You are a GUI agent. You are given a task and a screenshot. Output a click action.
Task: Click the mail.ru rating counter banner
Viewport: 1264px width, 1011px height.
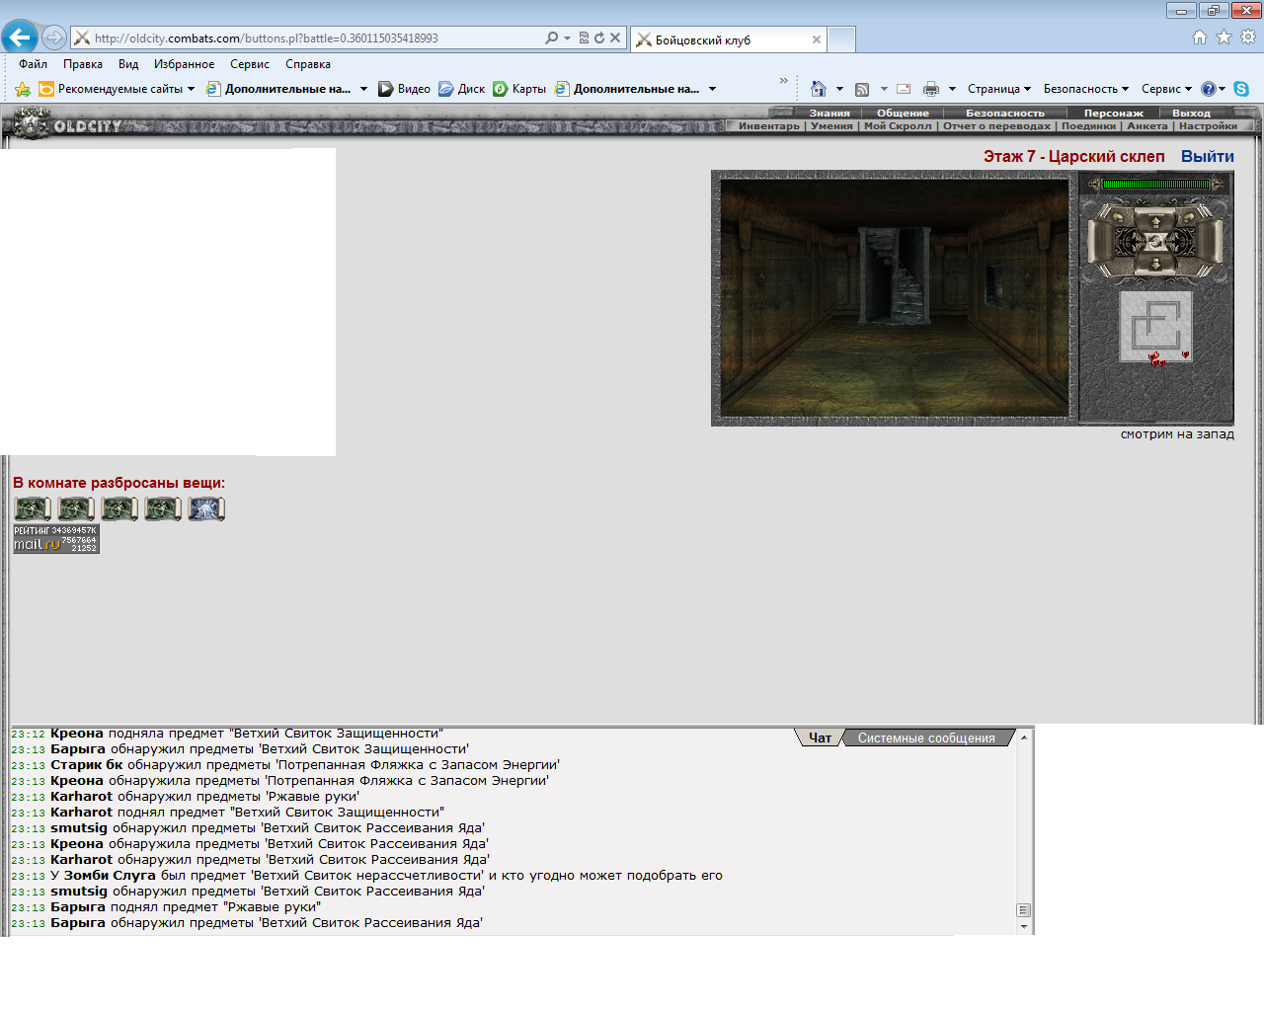tap(56, 539)
